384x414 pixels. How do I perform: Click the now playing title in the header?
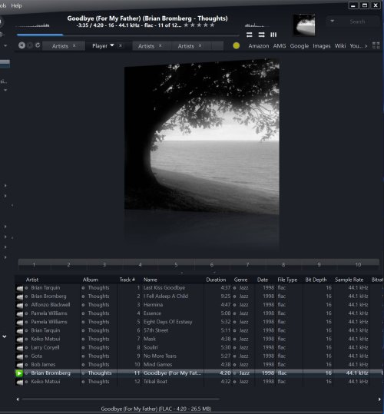[147, 18]
